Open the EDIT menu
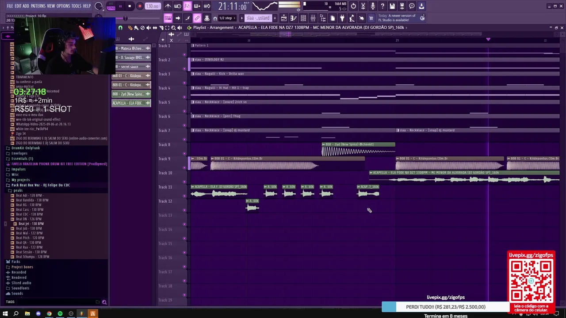The width and height of the screenshot is (566, 318). pos(18,6)
